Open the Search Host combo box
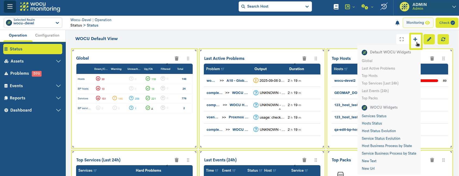 [275, 6]
